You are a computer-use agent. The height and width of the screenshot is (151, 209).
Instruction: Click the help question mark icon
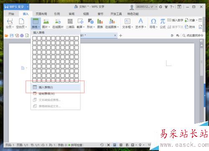(171, 7)
